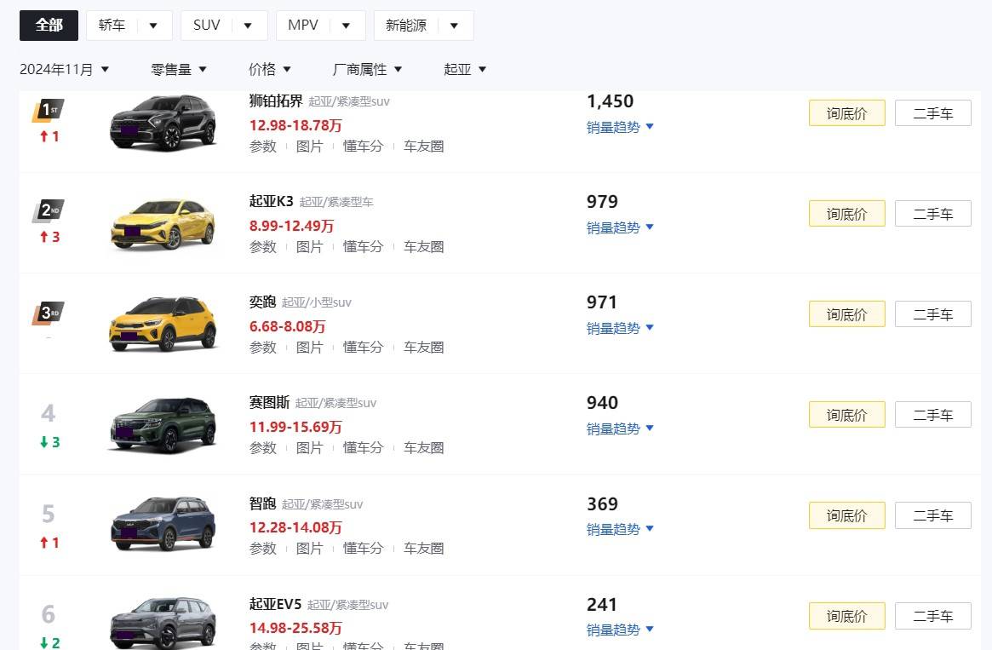Open the 新能源 filter dropdown
The image size is (992, 650).
point(423,26)
